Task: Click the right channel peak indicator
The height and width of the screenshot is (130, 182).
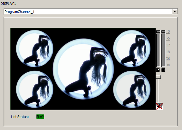Action: click(163, 31)
